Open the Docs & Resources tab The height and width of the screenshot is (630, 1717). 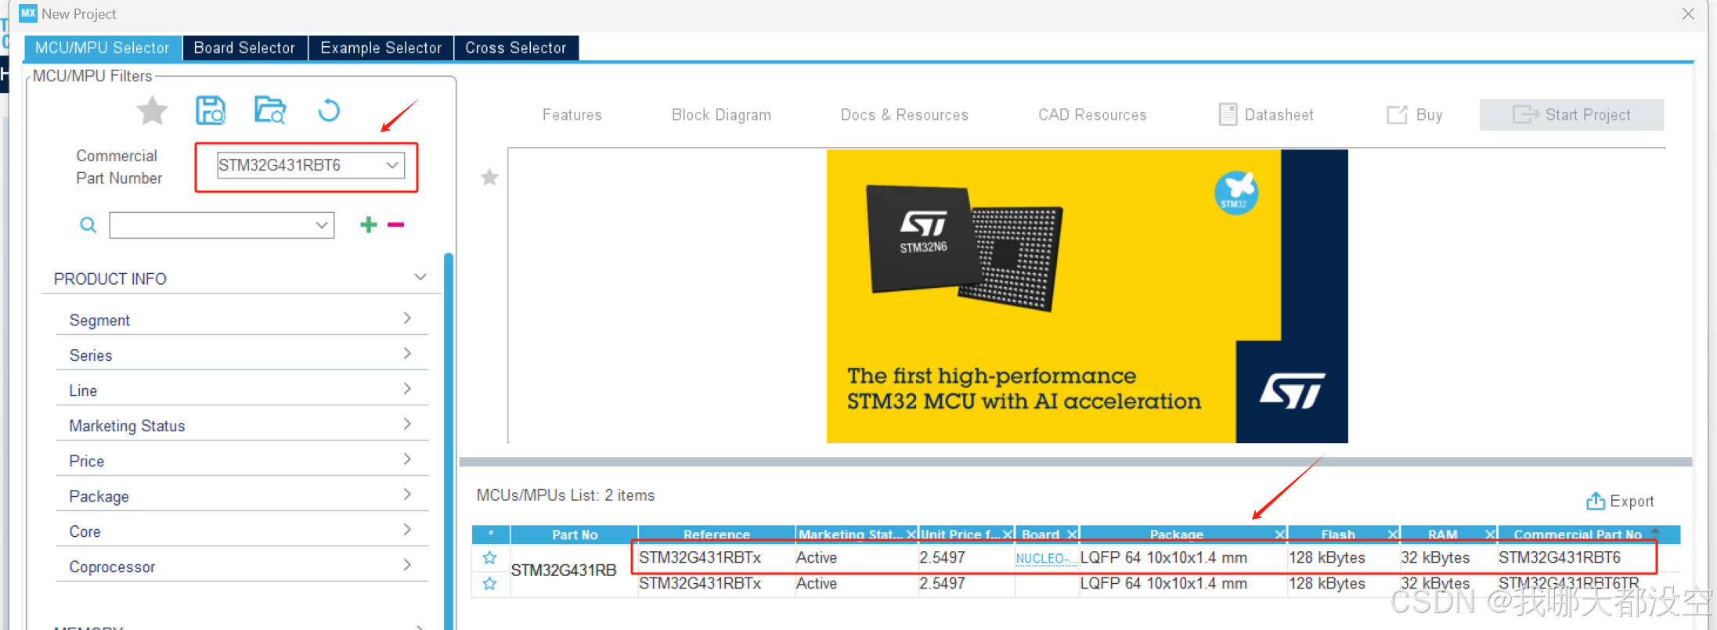pos(904,115)
